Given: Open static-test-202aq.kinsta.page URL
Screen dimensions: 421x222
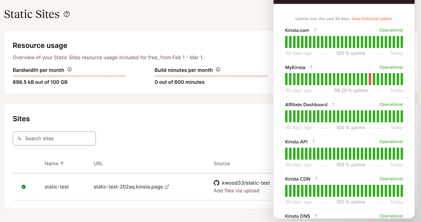Looking at the screenshot, I should pyautogui.click(x=128, y=187).
